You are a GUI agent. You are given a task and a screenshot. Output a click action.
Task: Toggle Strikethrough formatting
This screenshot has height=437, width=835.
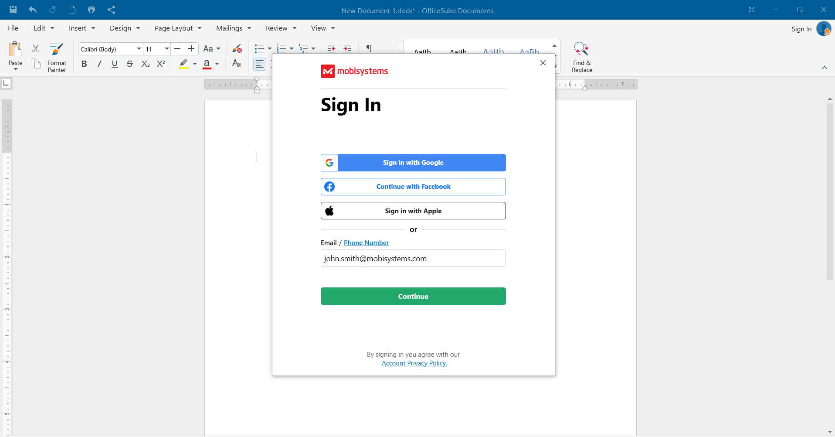click(129, 64)
